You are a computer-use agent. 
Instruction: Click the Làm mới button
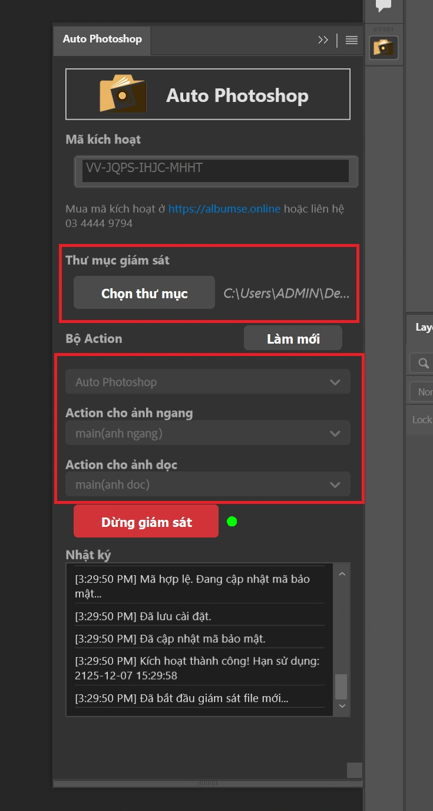point(293,338)
